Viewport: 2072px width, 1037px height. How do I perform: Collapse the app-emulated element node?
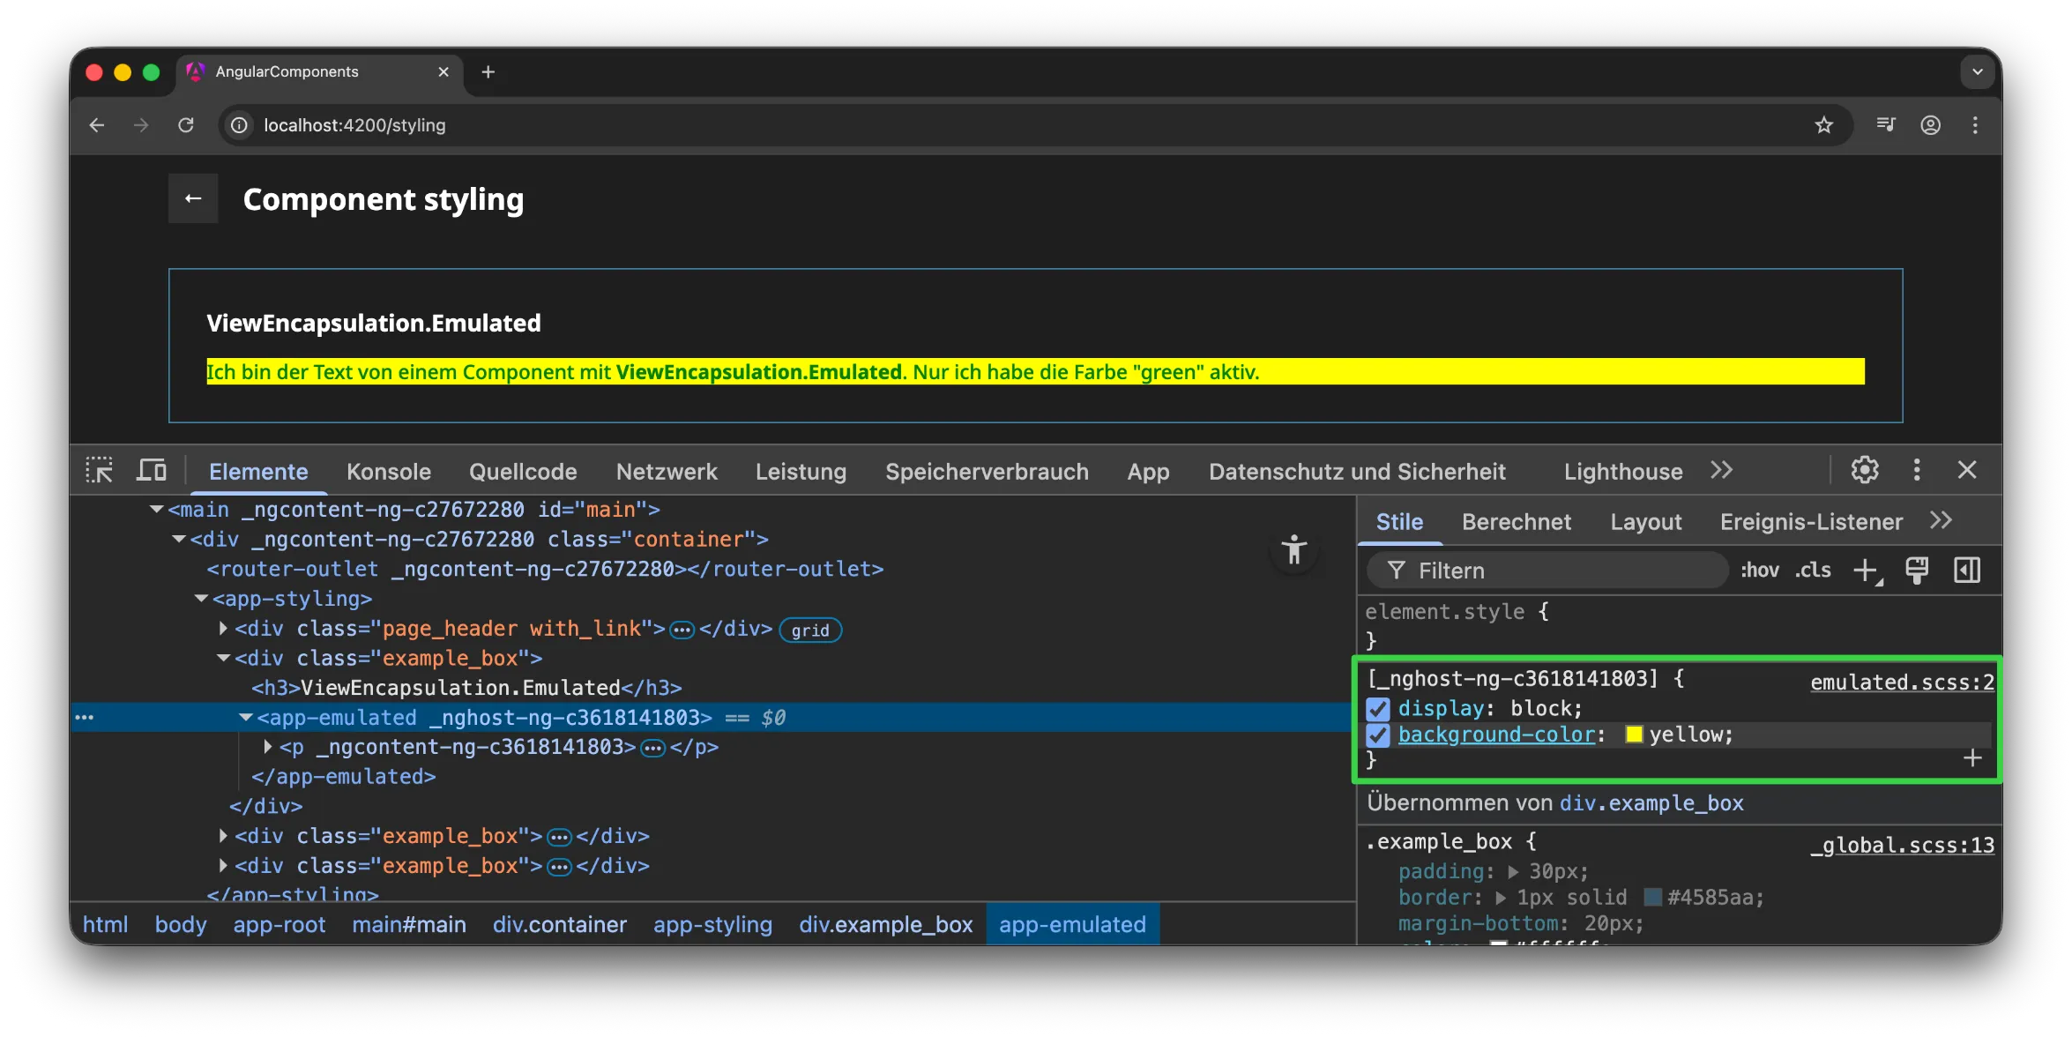(246, 718)
